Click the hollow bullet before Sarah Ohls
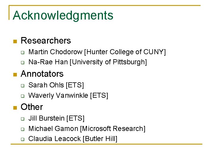The height and width of the screenshot is (160, 213). pos(22,86)
